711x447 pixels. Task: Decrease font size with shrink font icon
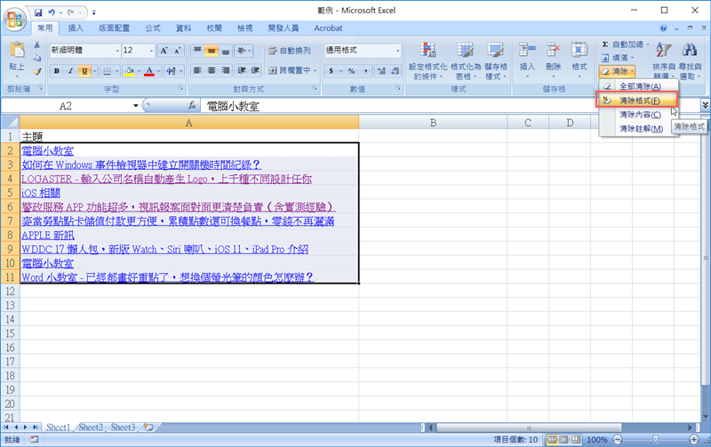177,51
